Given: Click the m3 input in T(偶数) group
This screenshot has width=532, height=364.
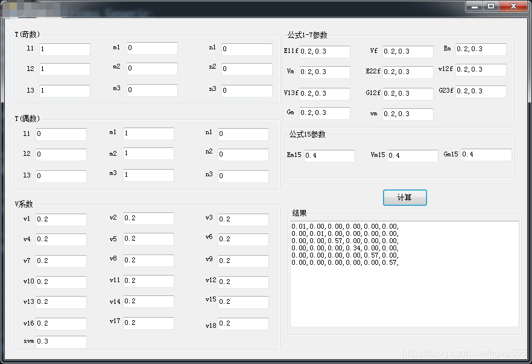Looking at the screenshot, I should [x=148, y=175].
